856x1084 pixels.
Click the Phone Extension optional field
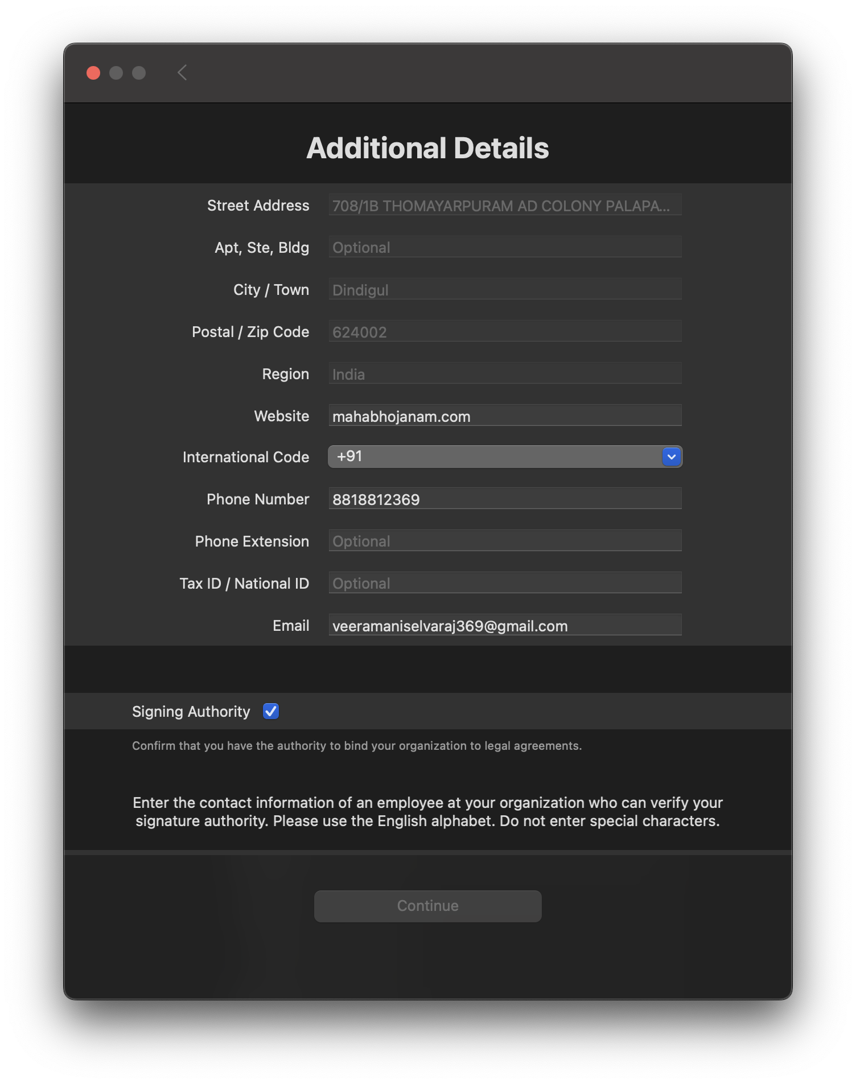tap(504, 541)
